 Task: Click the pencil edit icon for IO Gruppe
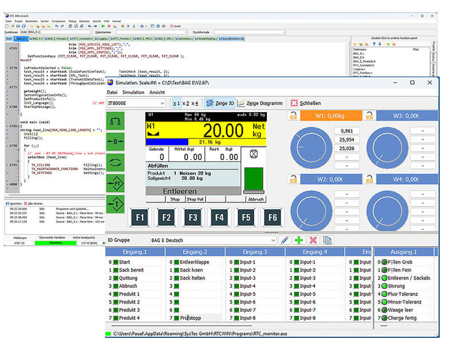pyautogui.click(x=284, y=240)
